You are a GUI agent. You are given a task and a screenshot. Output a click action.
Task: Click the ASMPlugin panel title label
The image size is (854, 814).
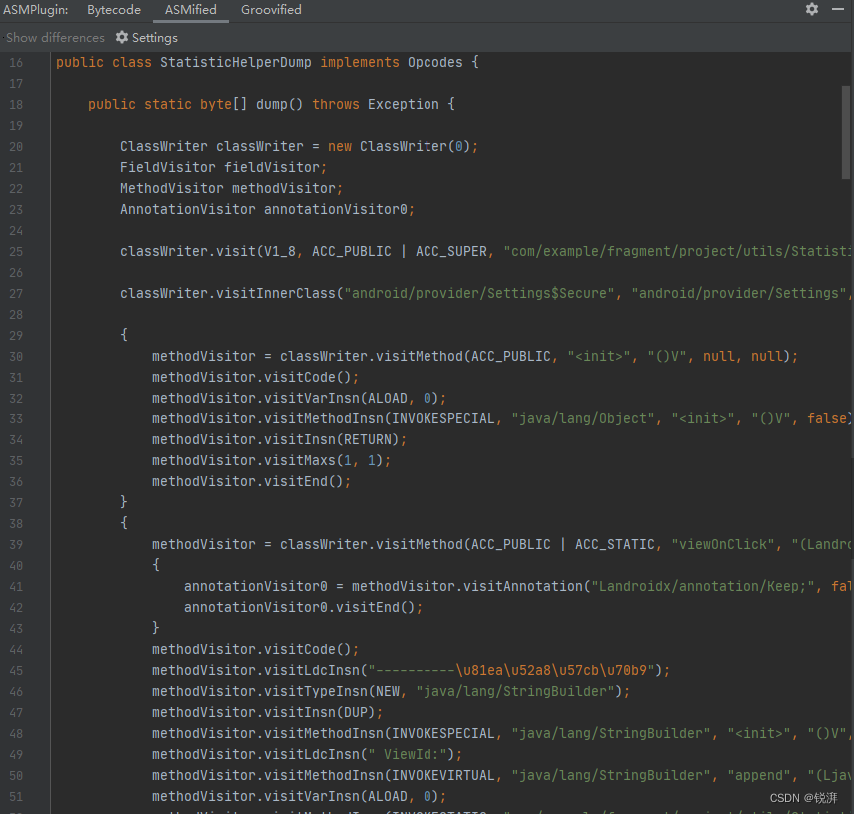35,9
